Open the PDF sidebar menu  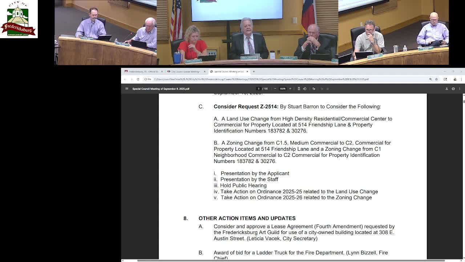[x=127, y=88]
